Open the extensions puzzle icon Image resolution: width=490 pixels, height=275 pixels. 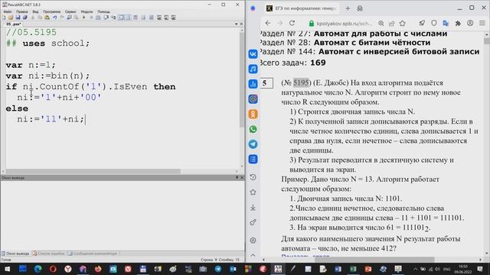coord(458,23)
